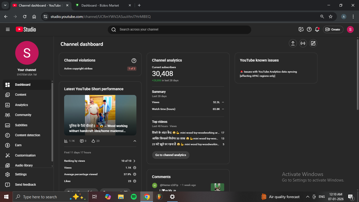Open the Create dropdown button

pos(333,29)
